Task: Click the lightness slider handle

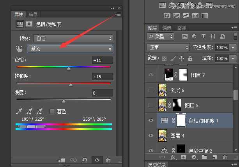Action: [64, 101]
